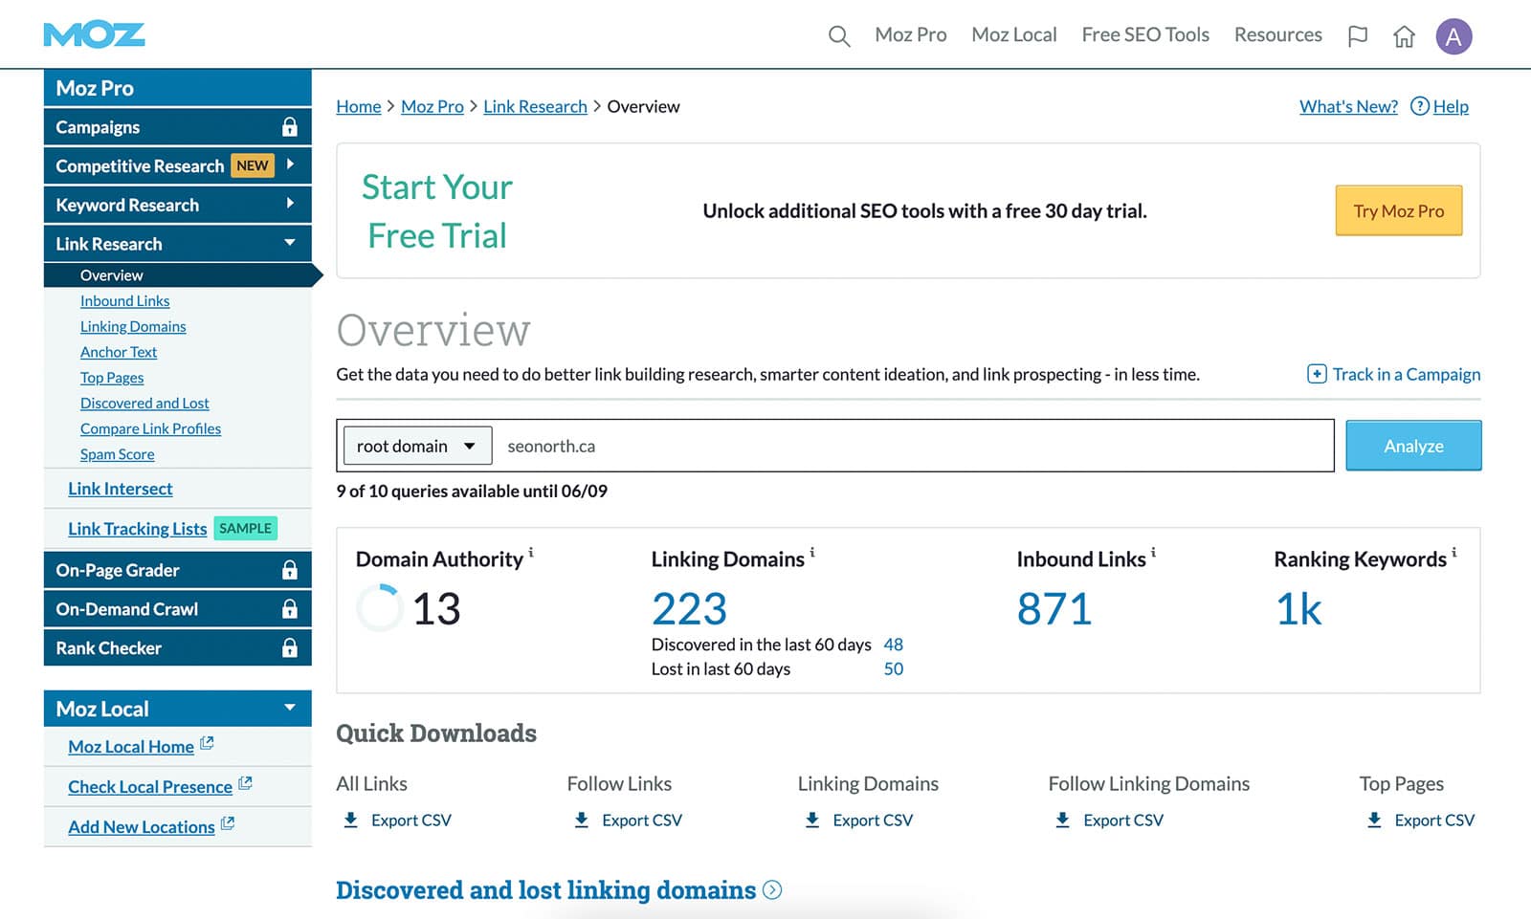Image resolution: width=1531 pixels, height=919 pixels.
Task: Click Linking Domains info icon
Action: 812,553
